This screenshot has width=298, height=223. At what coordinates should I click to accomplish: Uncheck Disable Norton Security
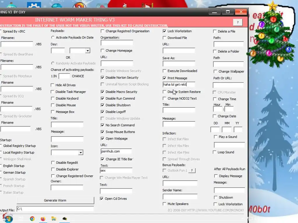tap(102, 78)
